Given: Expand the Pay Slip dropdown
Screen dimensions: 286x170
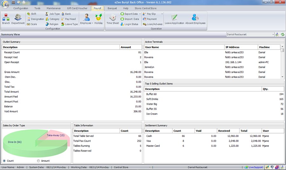Looking at the screenshot, I should pos(162,14).
